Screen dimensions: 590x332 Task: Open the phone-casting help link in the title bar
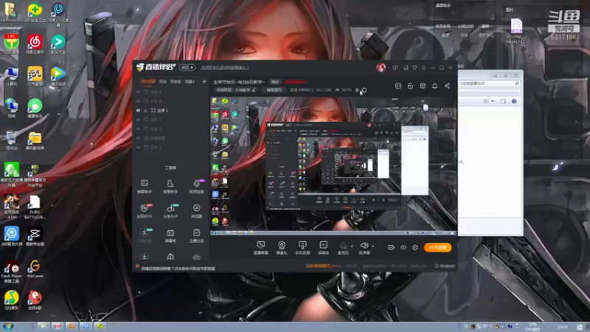click(225, 68)
